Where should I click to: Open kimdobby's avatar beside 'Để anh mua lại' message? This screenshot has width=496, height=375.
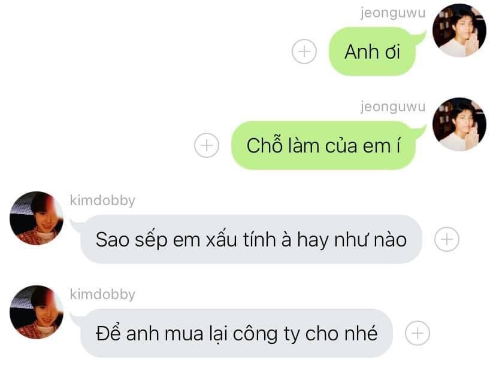point(37,312)
